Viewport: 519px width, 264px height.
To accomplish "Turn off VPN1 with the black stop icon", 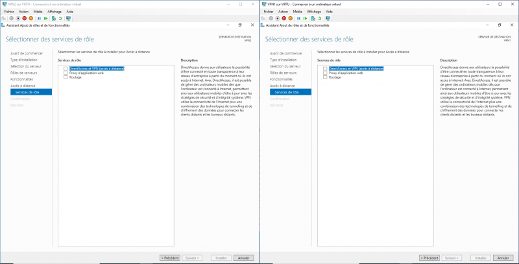I will [x=278, y=18].
